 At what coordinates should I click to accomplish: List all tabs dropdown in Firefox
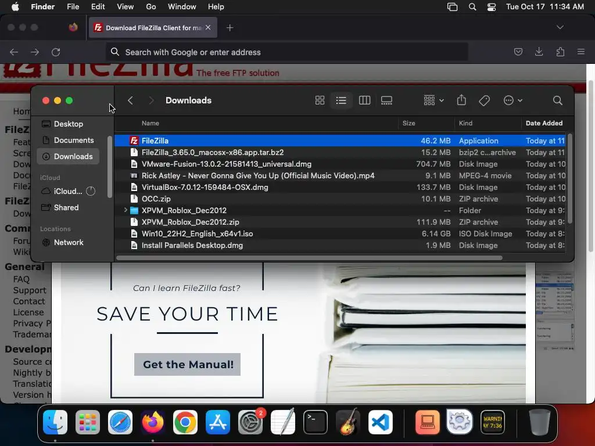(560, 27)
